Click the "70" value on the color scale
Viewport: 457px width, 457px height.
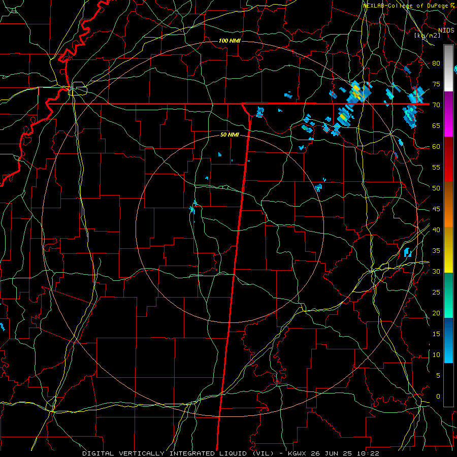pyautogui.click(x=436, y=105)
